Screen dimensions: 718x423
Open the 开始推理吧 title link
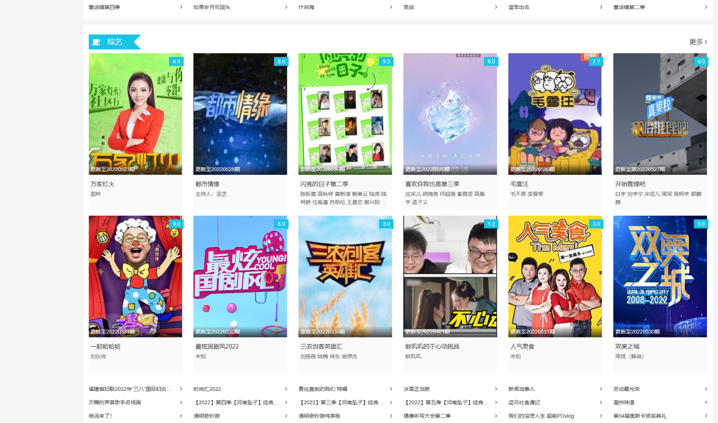tap(630, 184)
